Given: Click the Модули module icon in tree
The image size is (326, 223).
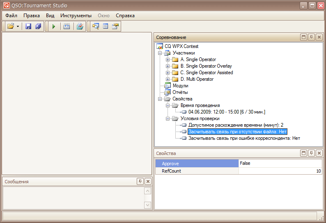Looking at the screenshot, I should tap(168, 86).
